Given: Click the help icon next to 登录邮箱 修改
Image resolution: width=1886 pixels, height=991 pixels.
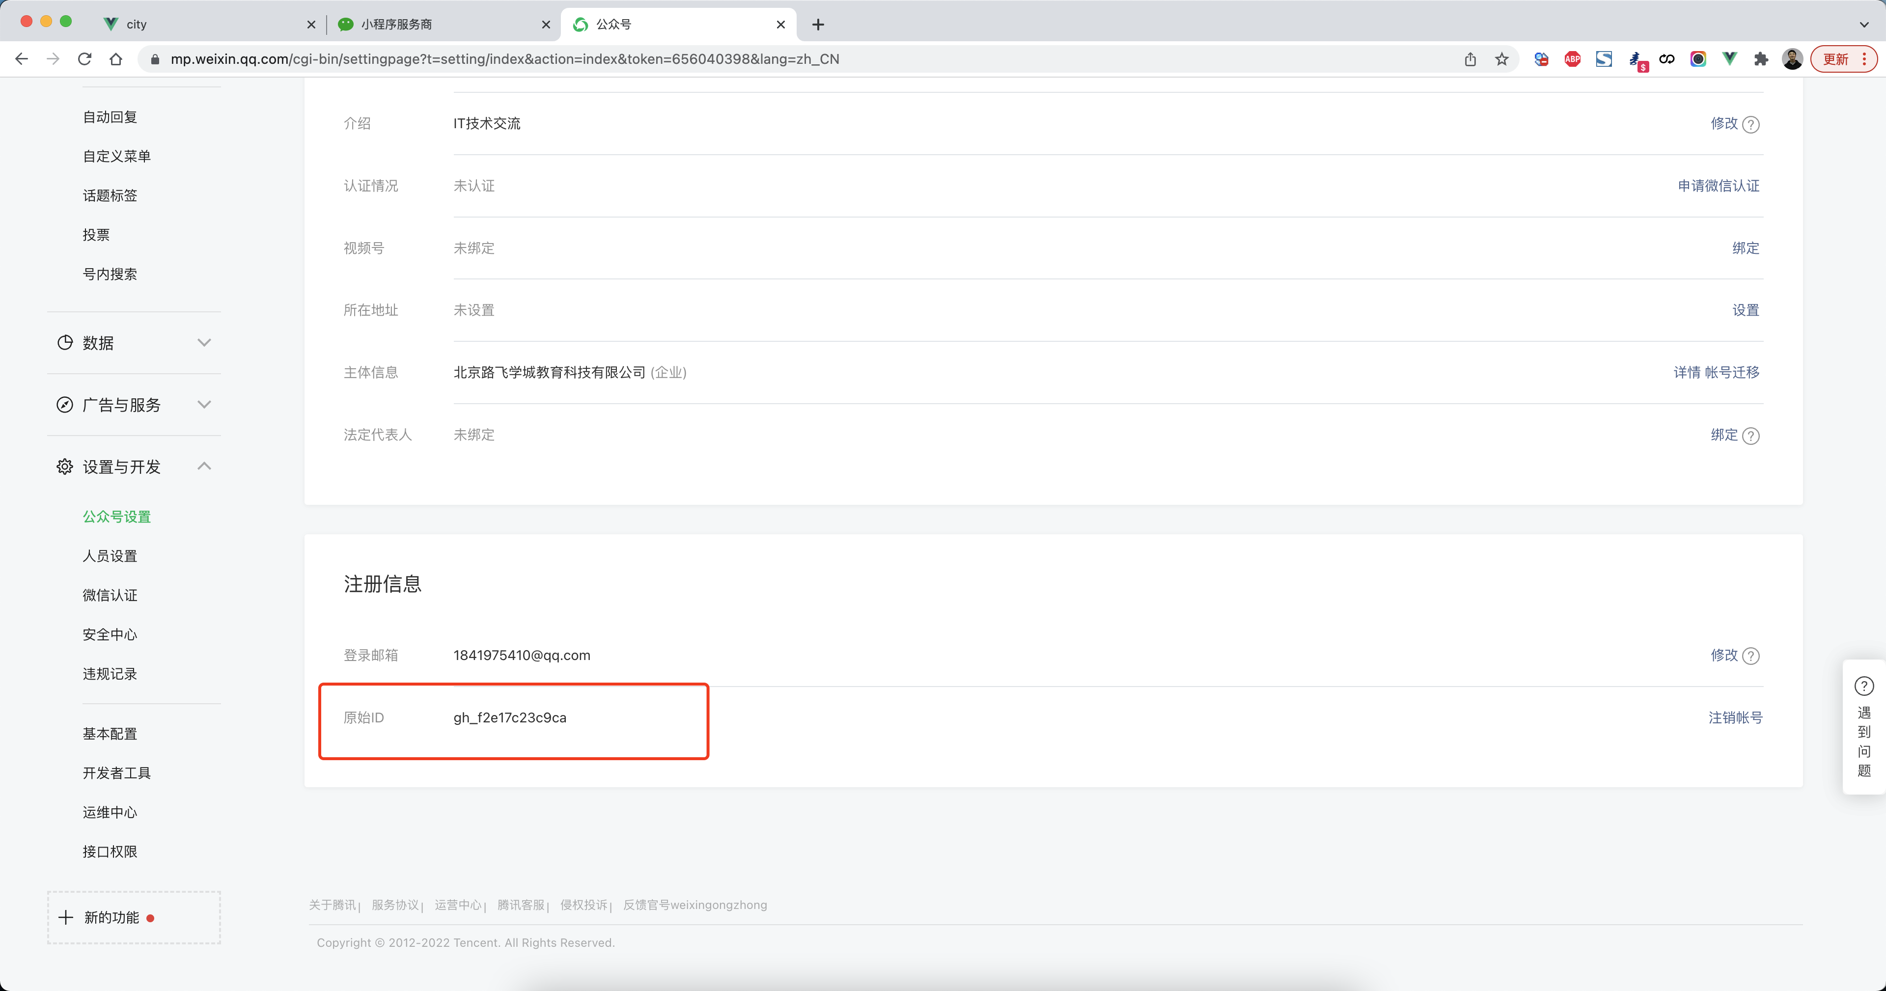Looking at the screenshot, I should coord(1750,656).
